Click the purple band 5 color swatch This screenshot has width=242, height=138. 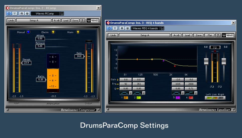(178, 98)
